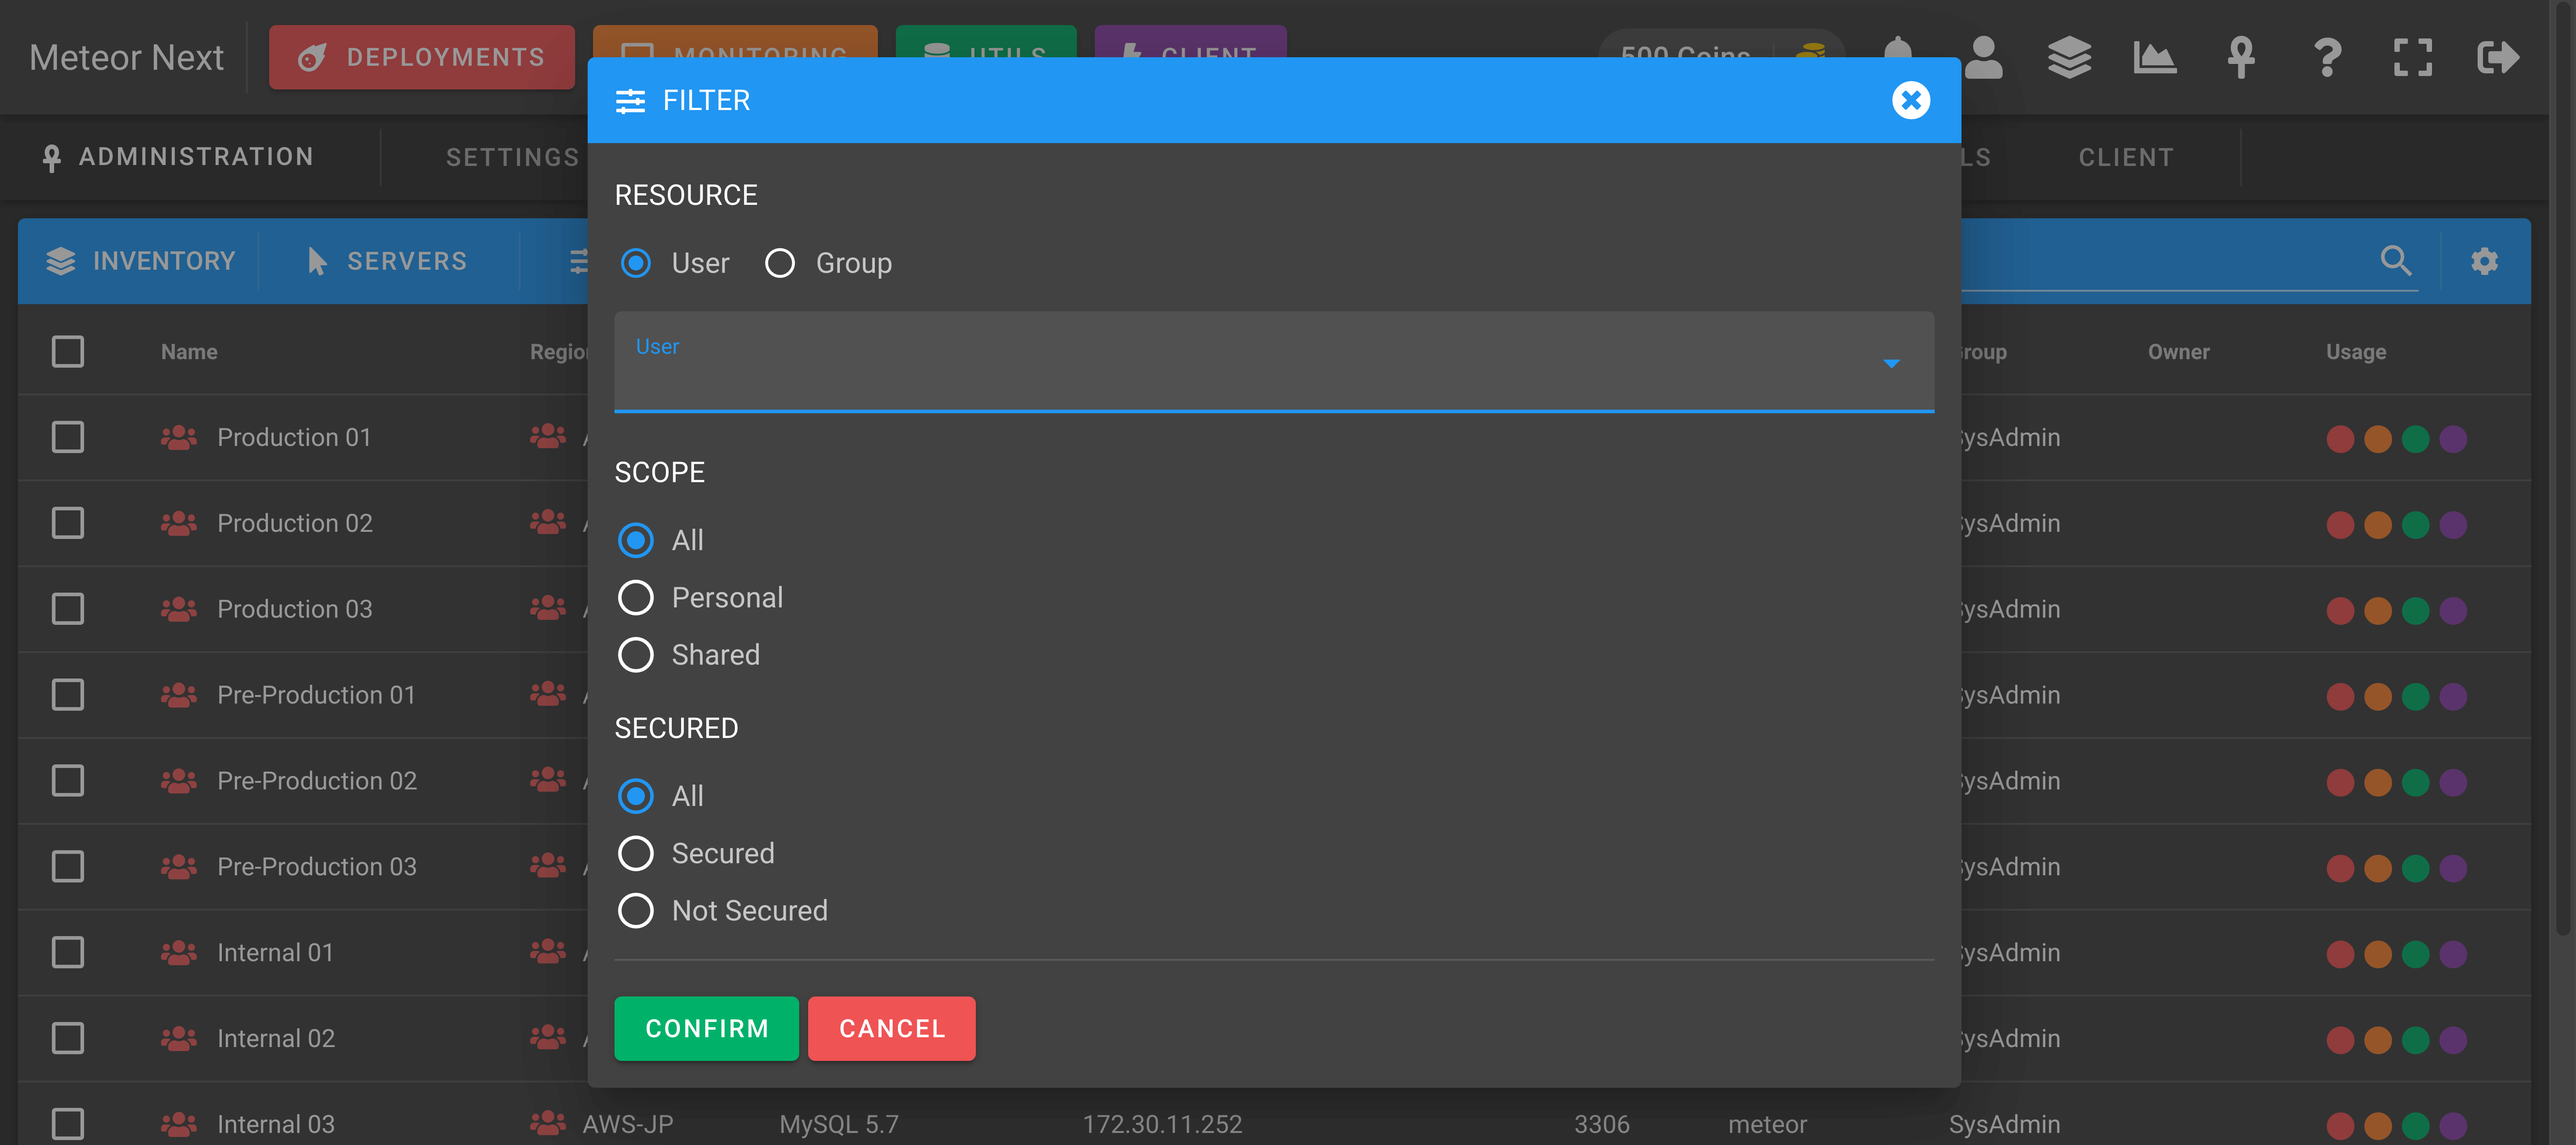Open the Inventory tab
This screenshot has width=2576, height=1145.
click(x=140, y=261)
